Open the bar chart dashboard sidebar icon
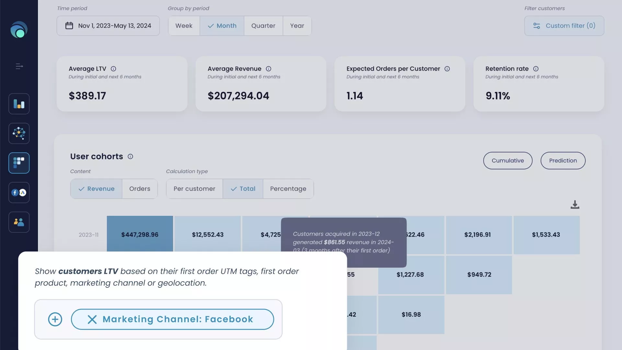 (19, 104)
